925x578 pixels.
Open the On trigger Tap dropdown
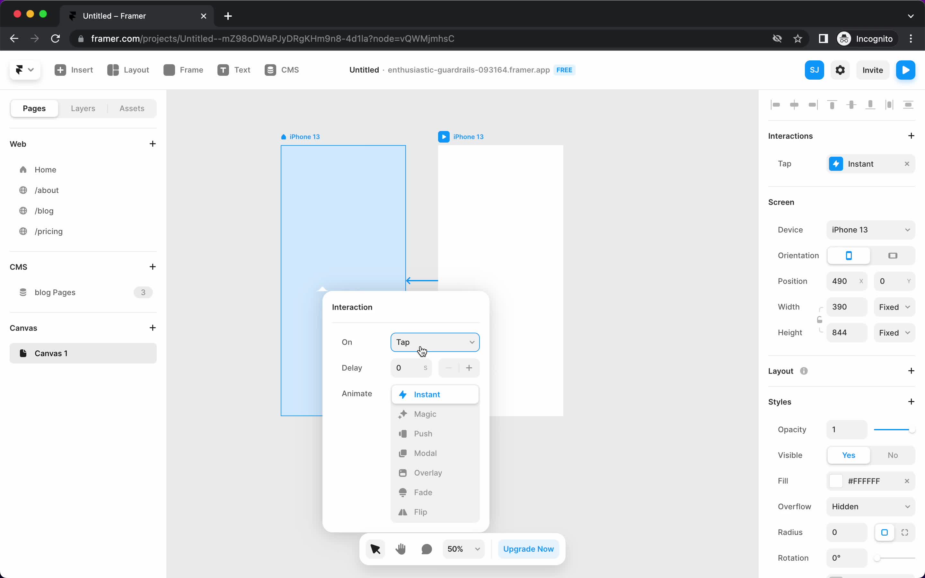click(434, 342)
